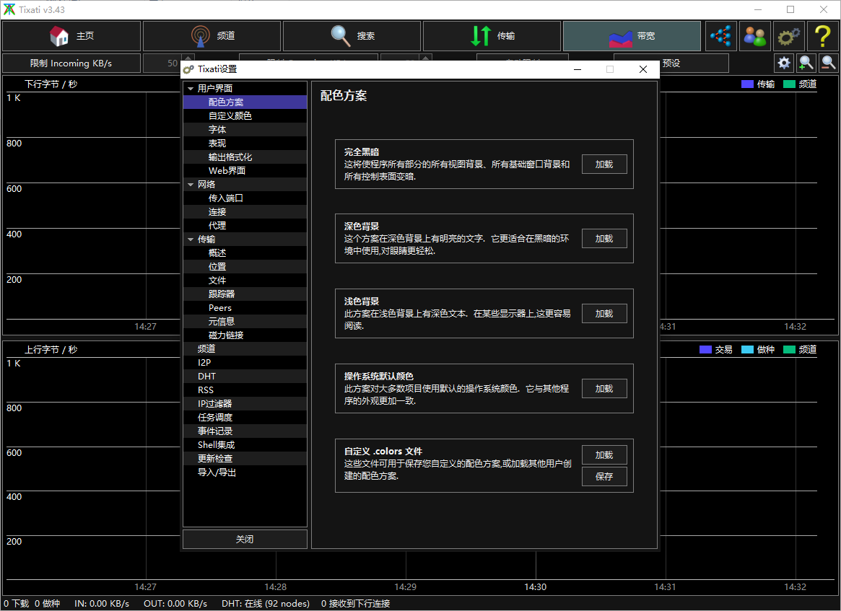Screen dimensions: 841x611
Task: Open the 表现 settings page
Action: coord(245,143)
